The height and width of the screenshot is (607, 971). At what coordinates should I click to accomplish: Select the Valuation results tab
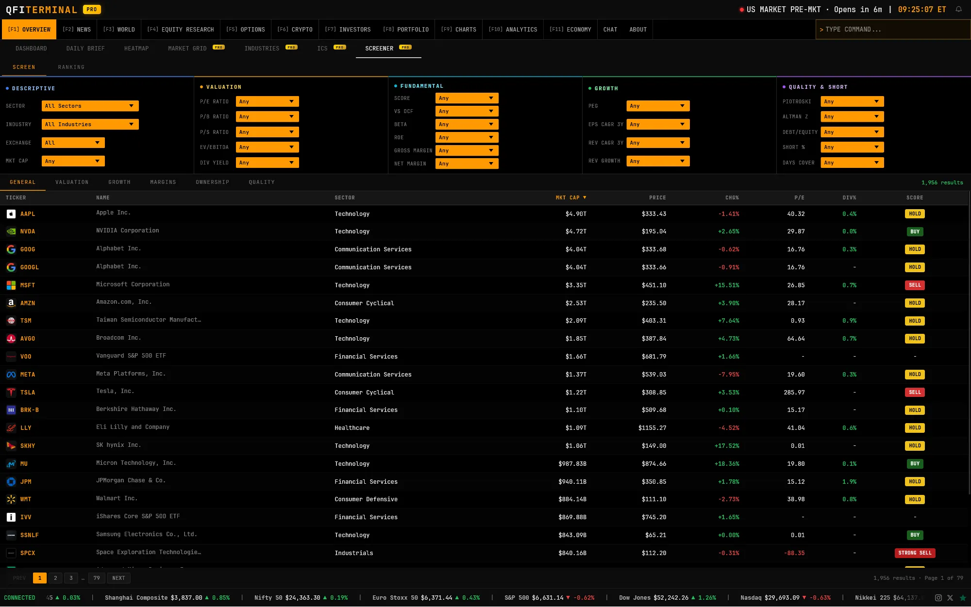point(72,182)
